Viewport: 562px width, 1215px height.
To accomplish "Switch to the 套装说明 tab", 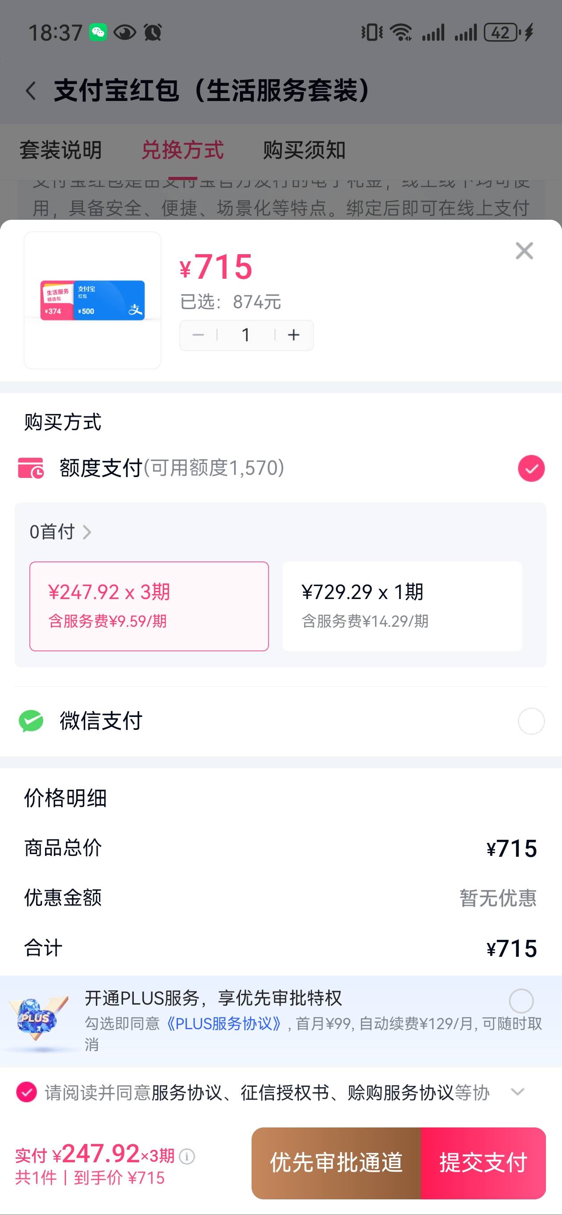I will pos(60,151).
